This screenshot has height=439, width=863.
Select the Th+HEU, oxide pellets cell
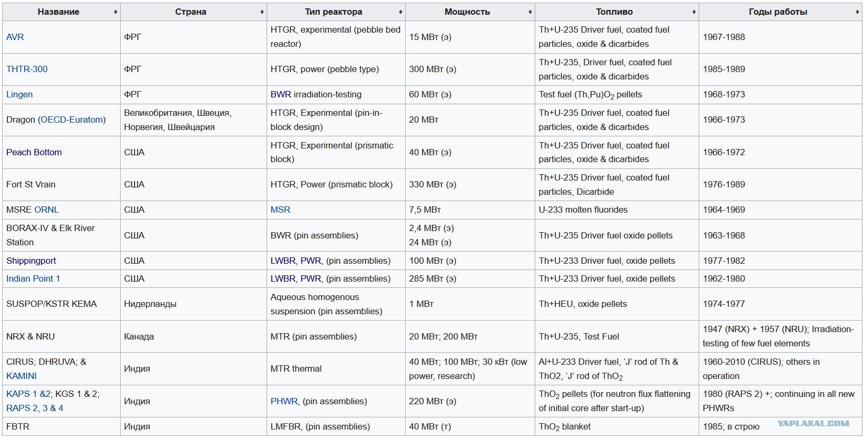coord(617,304)
